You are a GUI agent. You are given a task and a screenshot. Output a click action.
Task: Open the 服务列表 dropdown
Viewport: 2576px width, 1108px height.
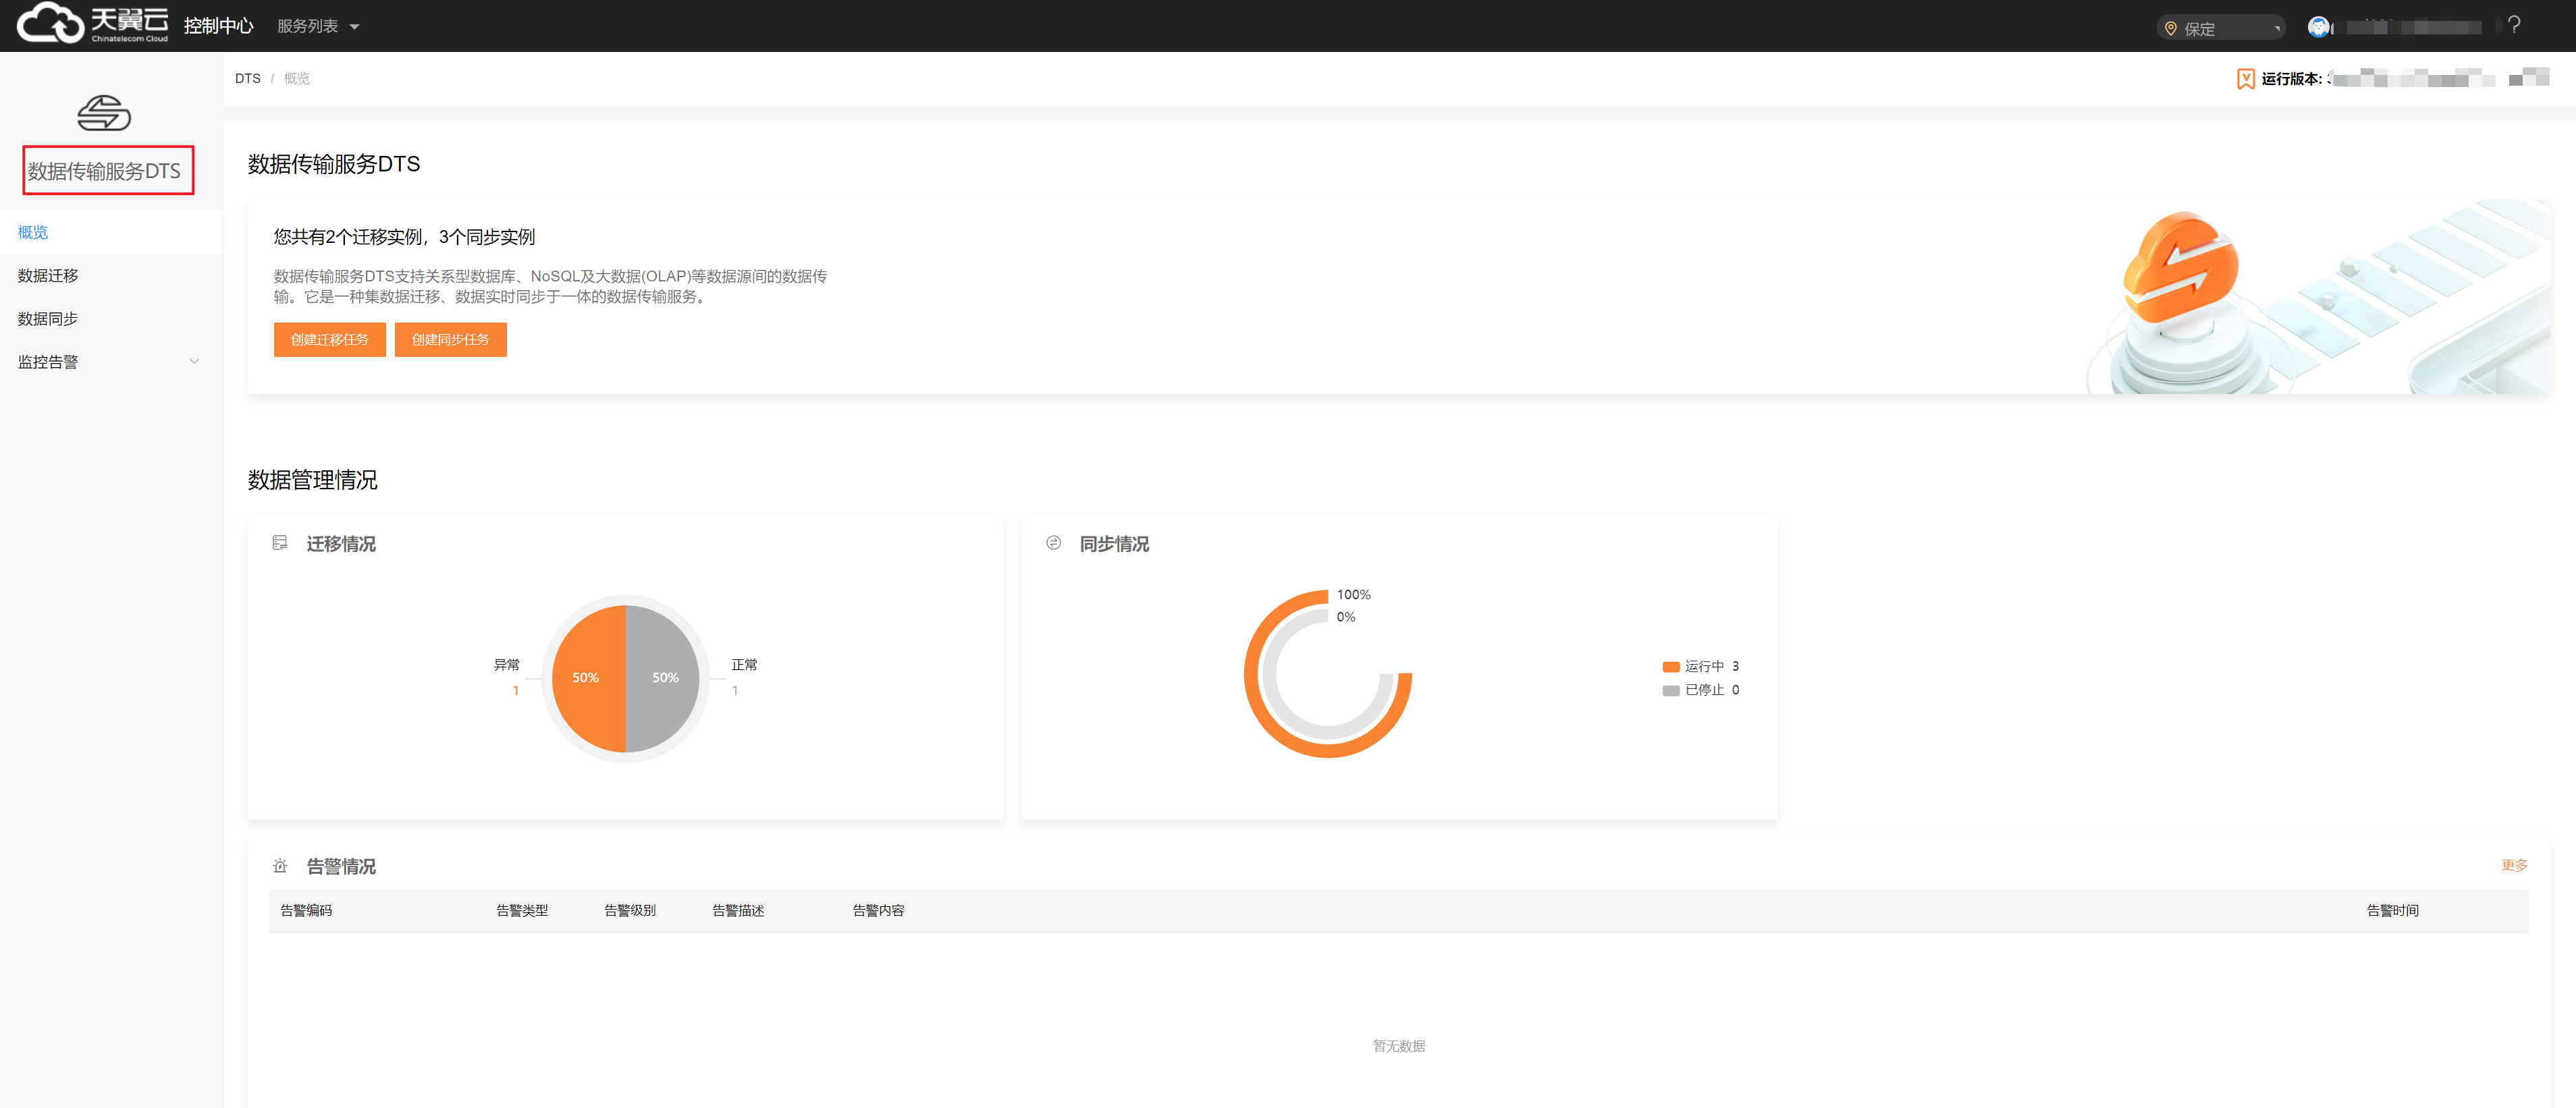coord(318,26)
